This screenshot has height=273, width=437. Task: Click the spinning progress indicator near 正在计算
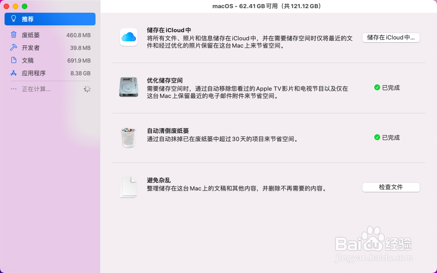click(x=86, y=89)
